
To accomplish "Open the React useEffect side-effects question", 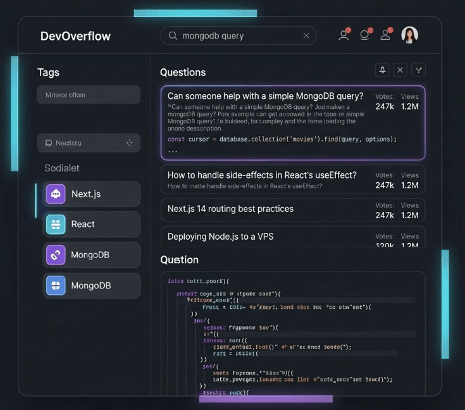I will [262, 175].
